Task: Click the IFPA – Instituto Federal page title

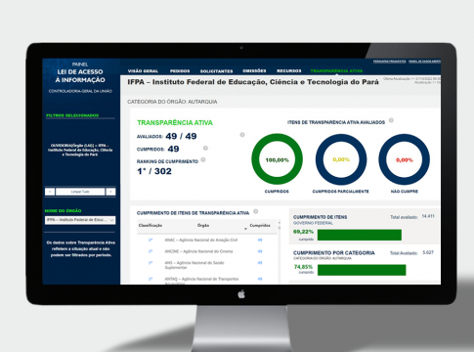Action: [x=253, y=82]
